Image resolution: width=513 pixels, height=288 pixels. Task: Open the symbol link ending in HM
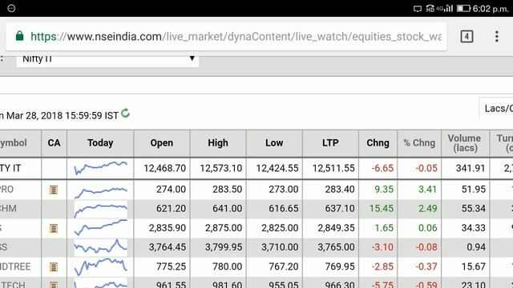8,209
